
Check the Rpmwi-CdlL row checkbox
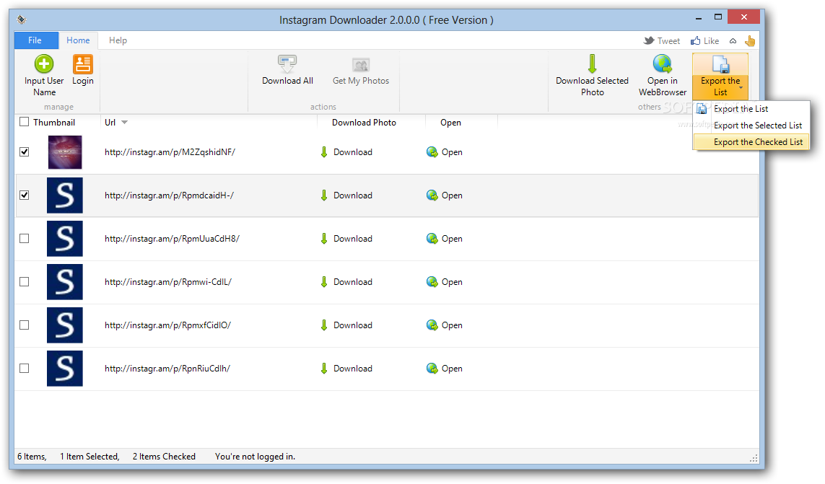(x=25, y=282)
